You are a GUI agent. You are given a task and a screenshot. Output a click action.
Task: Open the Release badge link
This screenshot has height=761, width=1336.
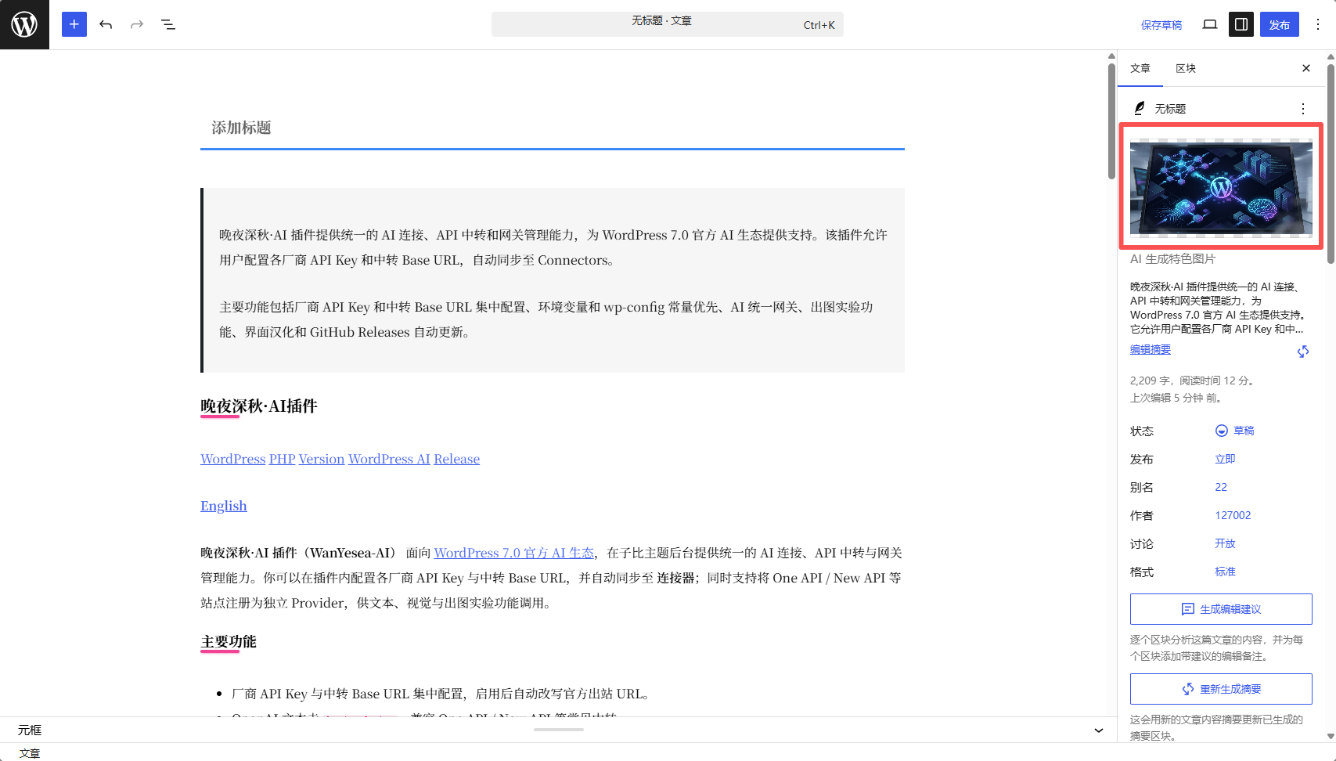tap(457, 459)
